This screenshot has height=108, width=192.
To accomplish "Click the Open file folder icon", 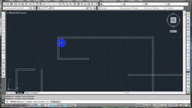I will click(x=8, y=4).
